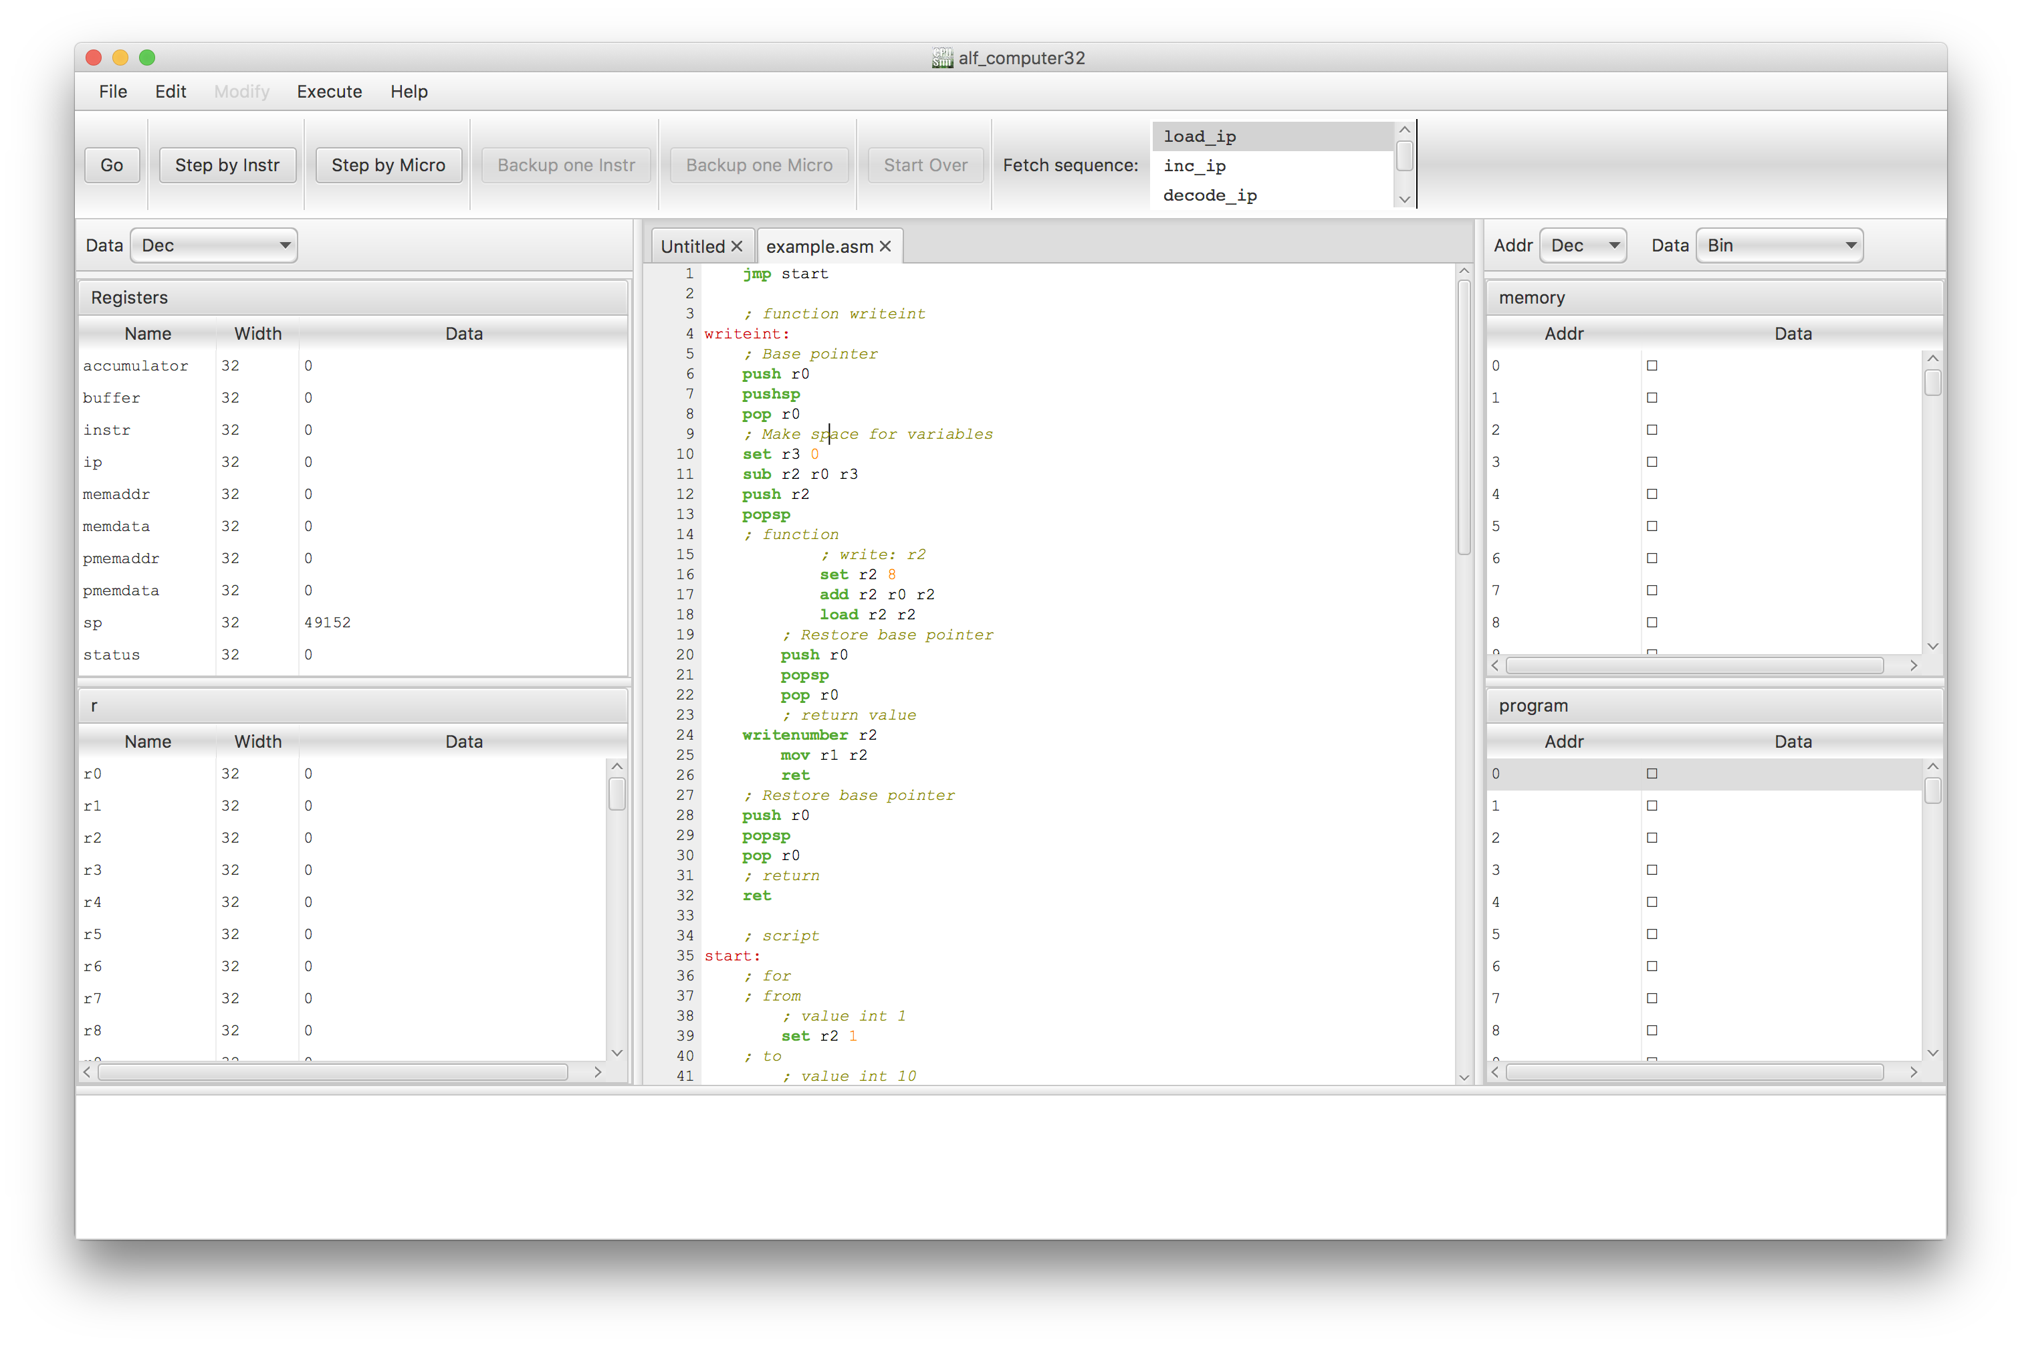Click the code editor scroll down arrow

[1464, 1077]
